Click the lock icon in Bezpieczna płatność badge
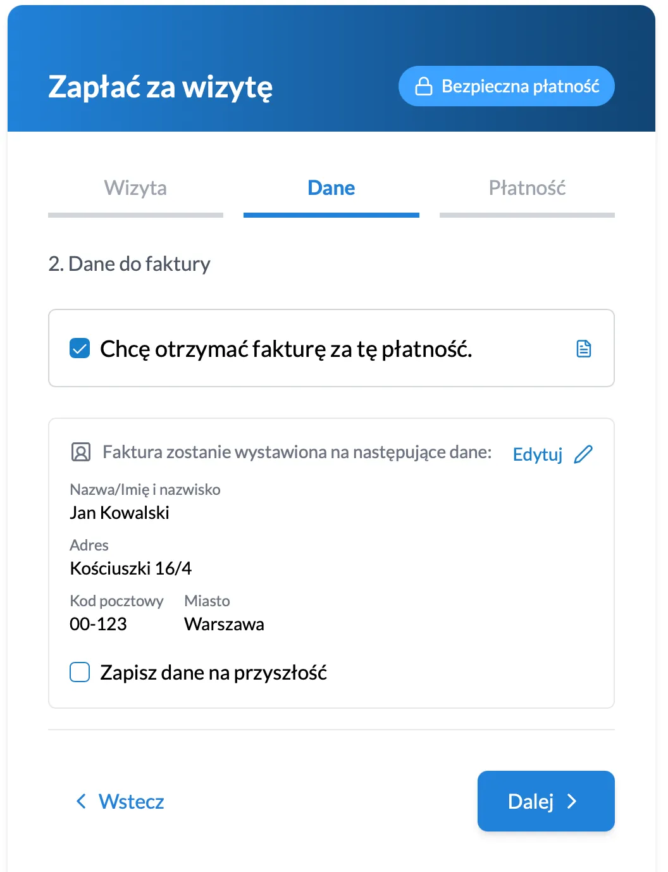 (x=423, y=85)
